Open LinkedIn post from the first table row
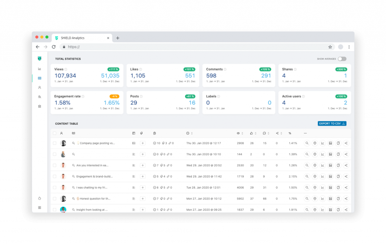The height and width of the screenshot is (244, 386). tap(330, 143)
